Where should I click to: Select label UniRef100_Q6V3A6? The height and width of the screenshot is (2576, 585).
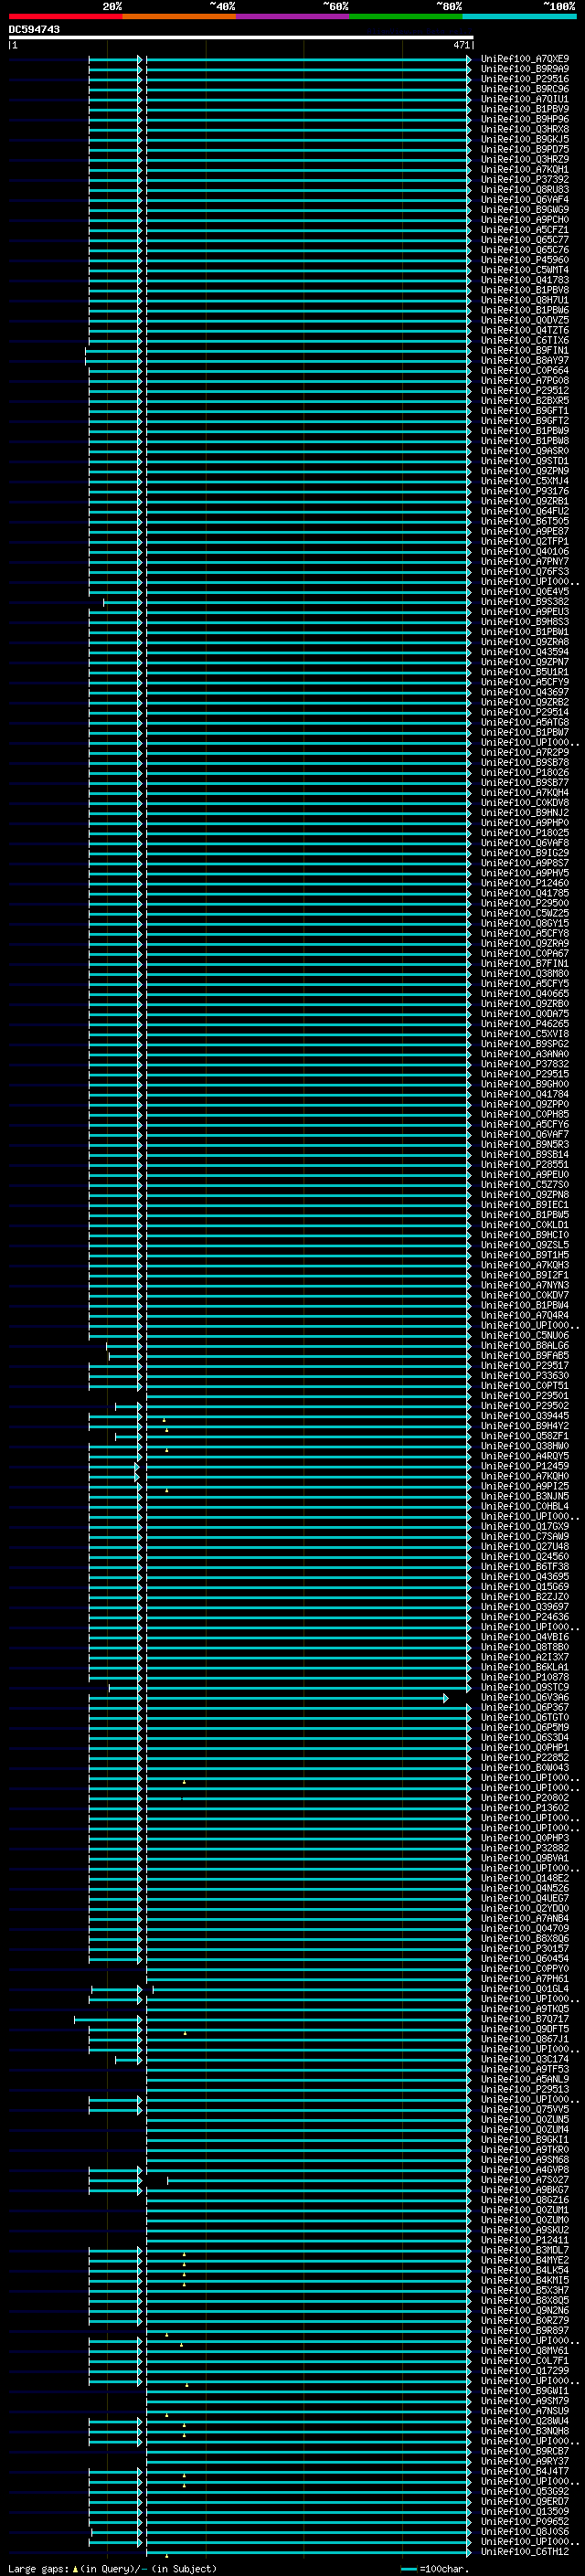tap(525, 1698)
